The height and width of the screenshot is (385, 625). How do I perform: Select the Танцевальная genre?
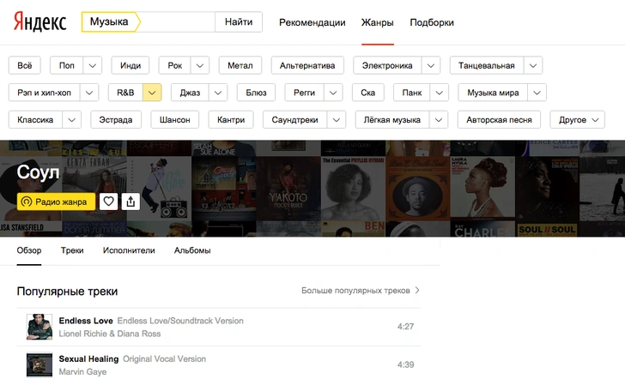point(487,65)
